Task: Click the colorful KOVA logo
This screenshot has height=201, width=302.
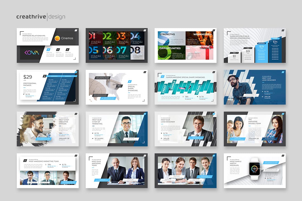Action: click(32, 53)
